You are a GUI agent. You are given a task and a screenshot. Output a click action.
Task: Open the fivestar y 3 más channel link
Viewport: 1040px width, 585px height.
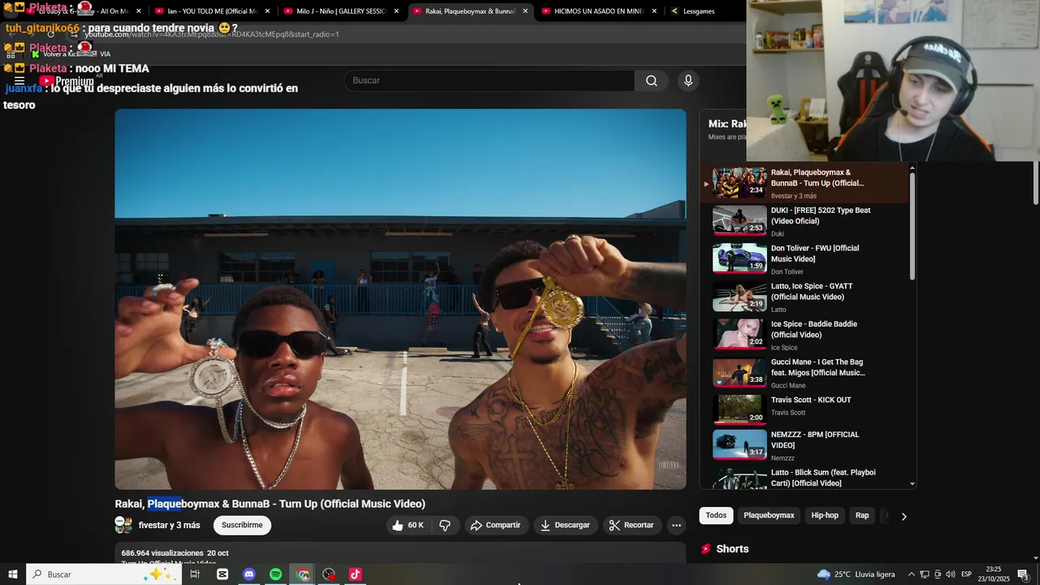coord(169,526)
